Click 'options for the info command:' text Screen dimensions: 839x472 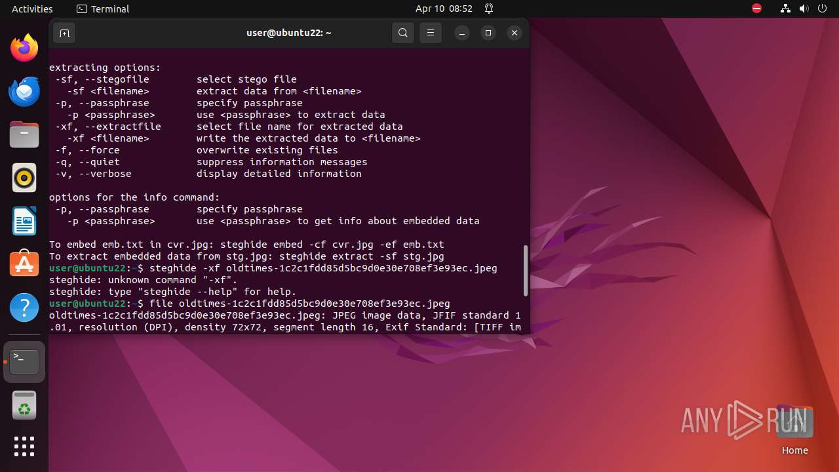[x=134, y=197]
